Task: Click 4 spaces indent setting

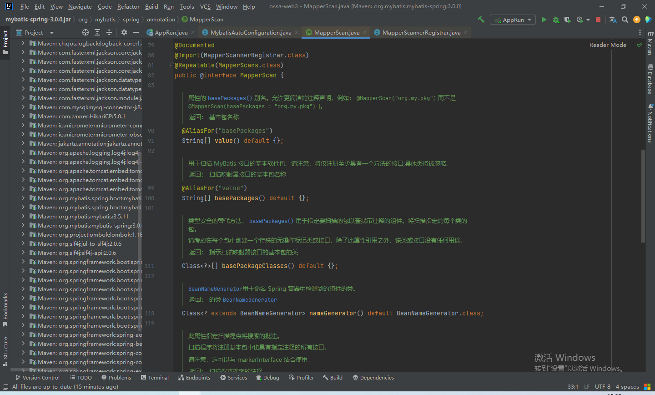Action: click(x=627, y=387)
